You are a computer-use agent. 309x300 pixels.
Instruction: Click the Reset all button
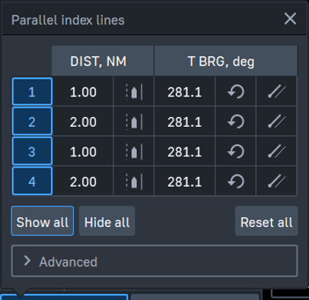[x=266, y=221]
